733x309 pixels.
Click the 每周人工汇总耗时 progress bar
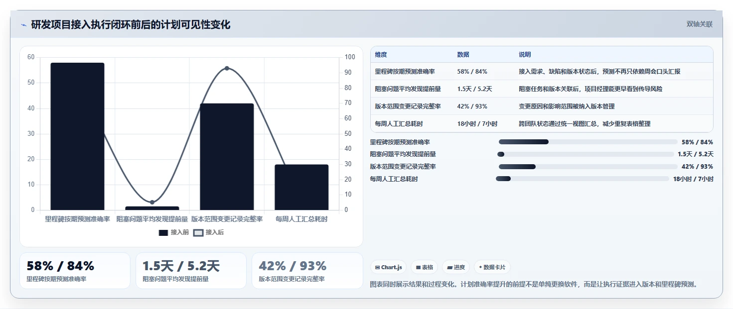coord(583,179)
